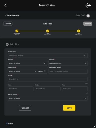
Task: Click Cancel next to the Save button
Action: pos(25,108)
